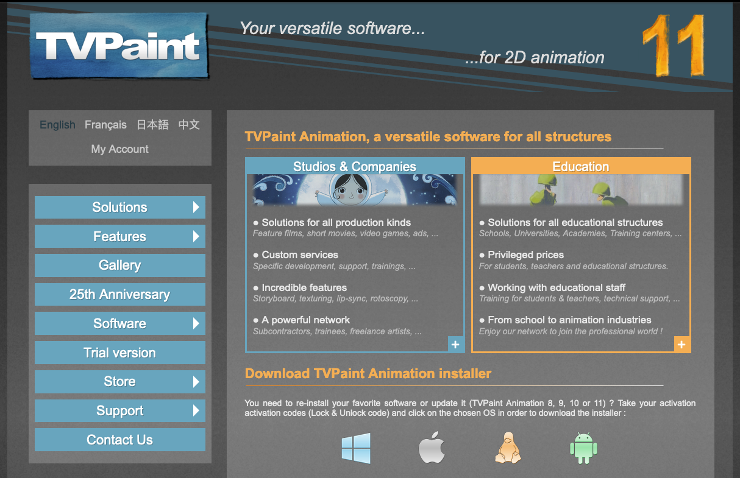Click the Education header
The height and width of the screenshot is (478, 740).
click(581, 166)
